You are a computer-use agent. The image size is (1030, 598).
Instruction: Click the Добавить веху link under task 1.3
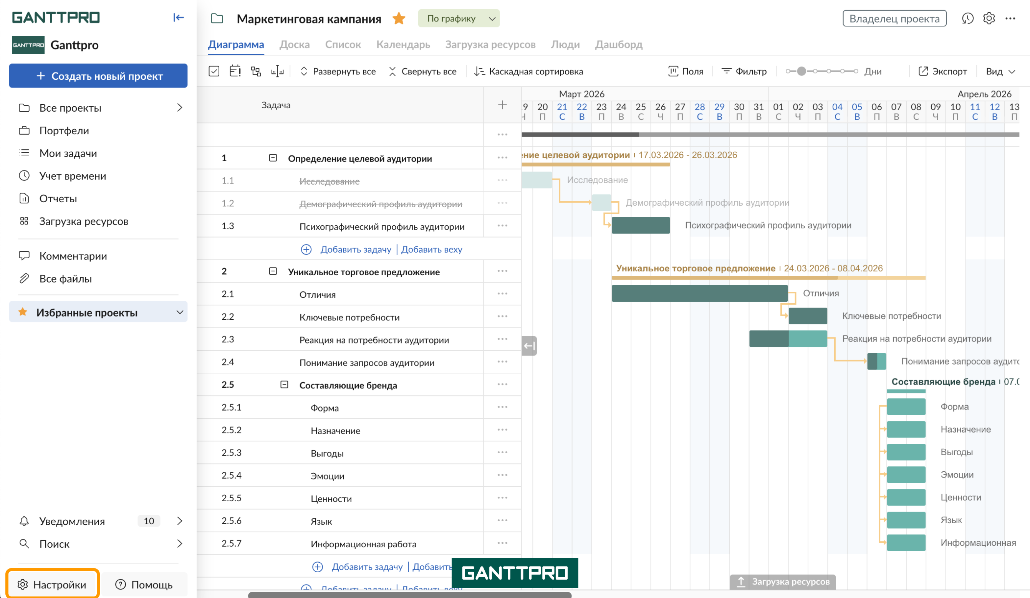[x=431, y=249]
